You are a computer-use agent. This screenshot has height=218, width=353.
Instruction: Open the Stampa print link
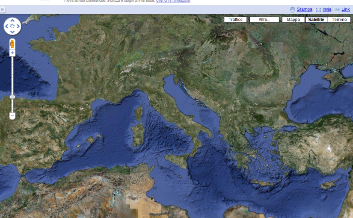coord(304,9)
